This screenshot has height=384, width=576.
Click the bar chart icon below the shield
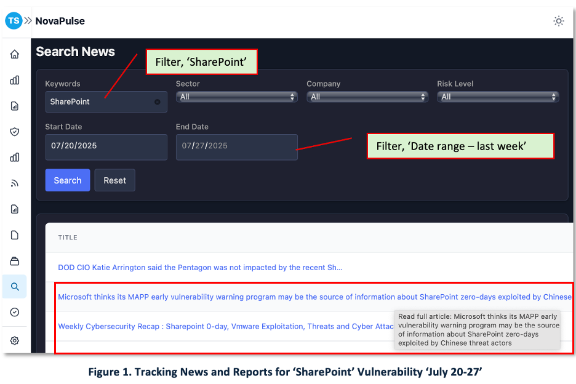tap(15, 158)
